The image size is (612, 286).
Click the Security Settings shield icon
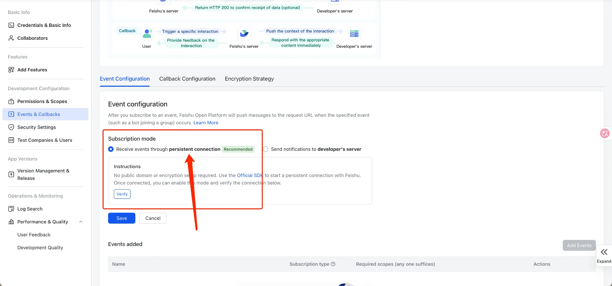[11, 127]
